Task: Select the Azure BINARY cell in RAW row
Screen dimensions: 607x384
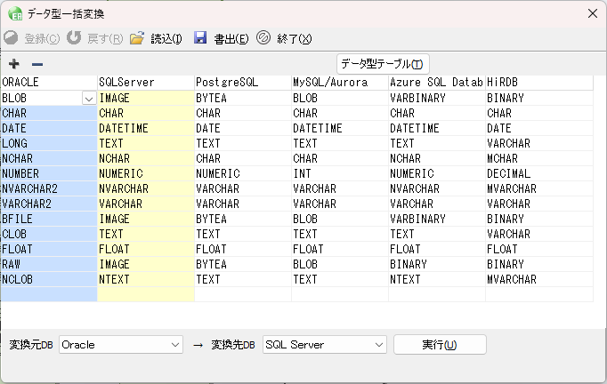Action: [437, 264]
